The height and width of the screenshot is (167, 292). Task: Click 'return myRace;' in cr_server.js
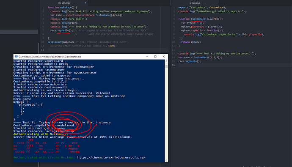191,42
